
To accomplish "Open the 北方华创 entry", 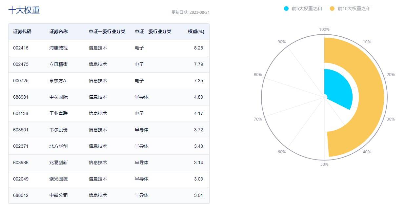I will click(58, 146).
